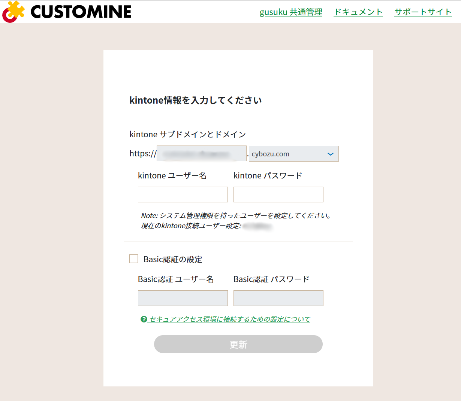Open the サポートサイト link
This screenshot has width=461, height=401.
(423, 12)
